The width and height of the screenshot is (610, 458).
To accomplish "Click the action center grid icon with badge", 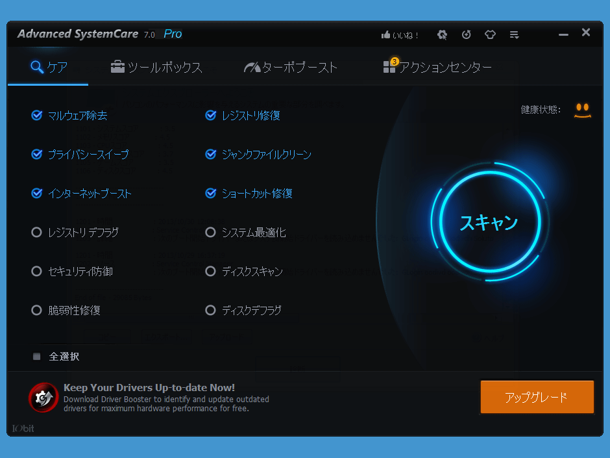I will click(x=390, y=66).
